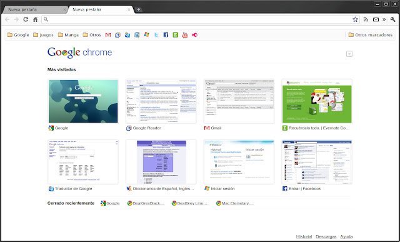400x242 pixels.
Task: Close the active Nueva pestaña tab
Action: [129, 10]
